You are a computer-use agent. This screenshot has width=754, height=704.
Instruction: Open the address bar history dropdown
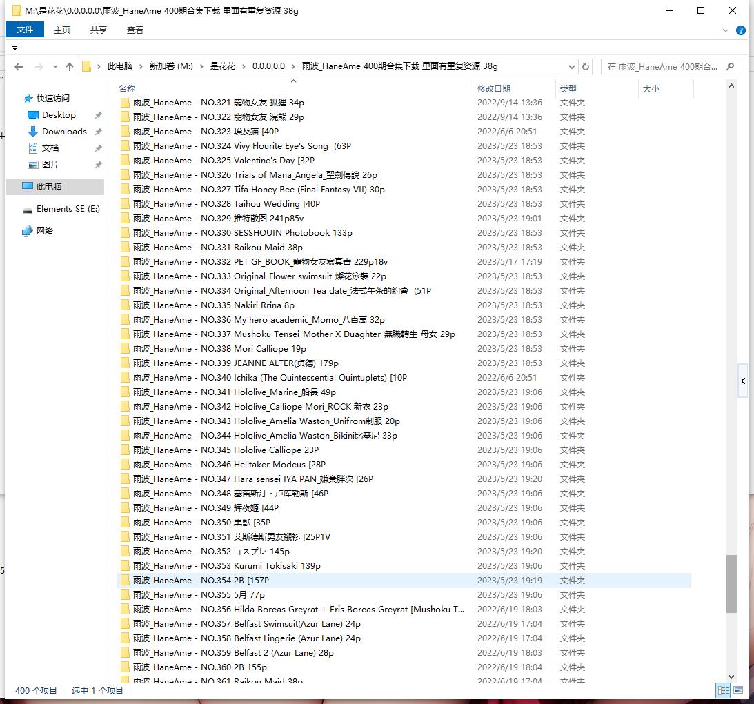click(x=571, y=66)
